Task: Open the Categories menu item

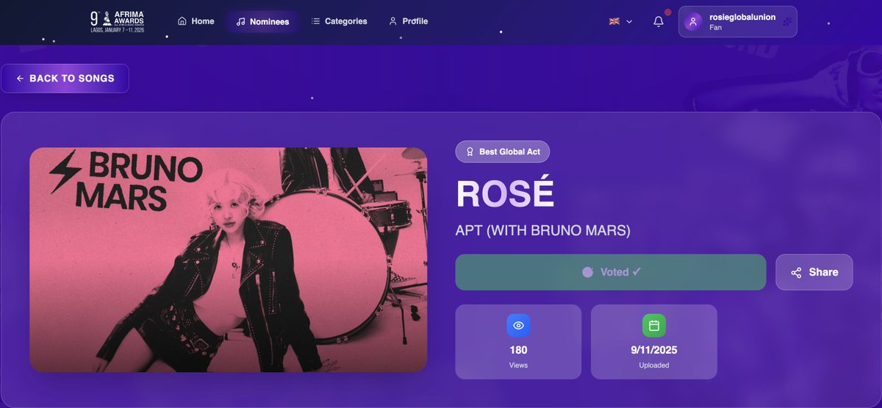Action: [339, 21]
